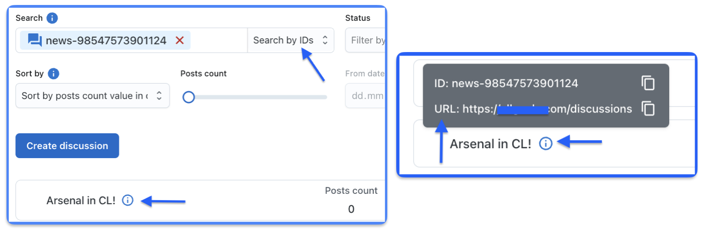Click info icon beside Arsenal in CL! in right panel
The width and height of the screenshot is (703, 232).
coord(546,144)
